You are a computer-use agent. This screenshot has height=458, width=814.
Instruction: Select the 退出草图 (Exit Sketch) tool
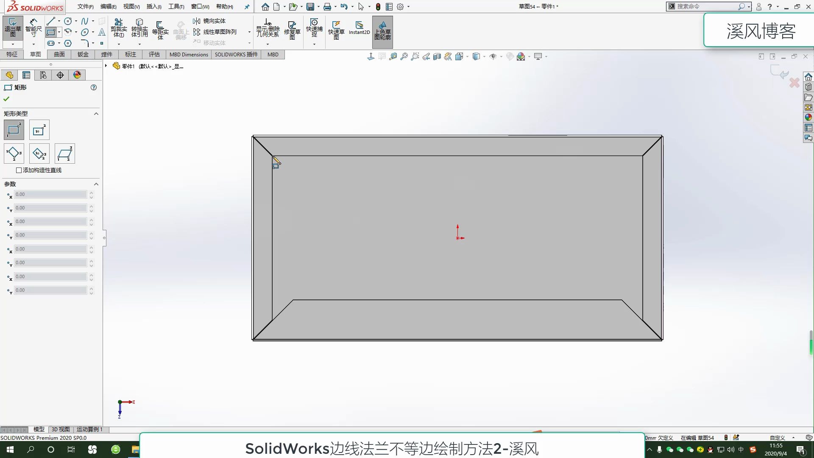12,28
